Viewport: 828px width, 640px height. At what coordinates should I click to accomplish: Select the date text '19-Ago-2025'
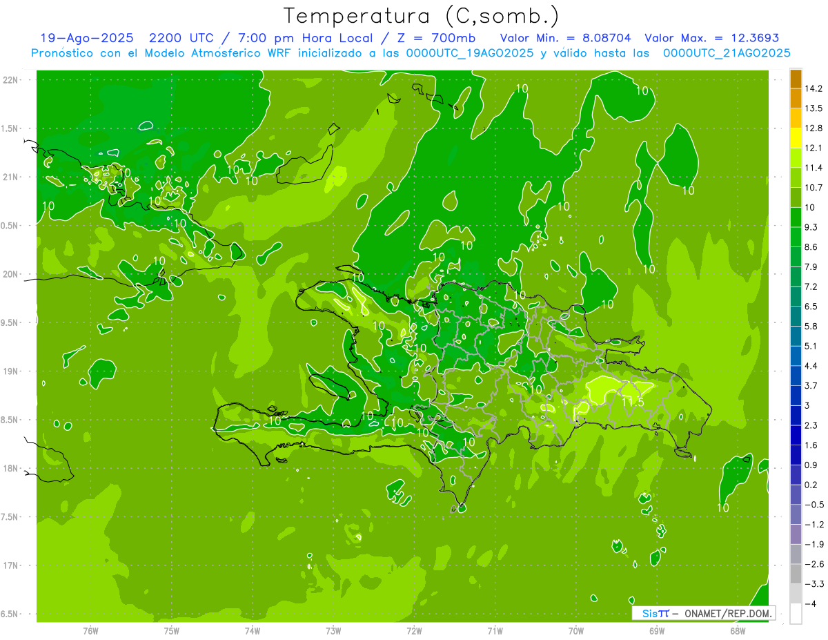click(86, 38)
